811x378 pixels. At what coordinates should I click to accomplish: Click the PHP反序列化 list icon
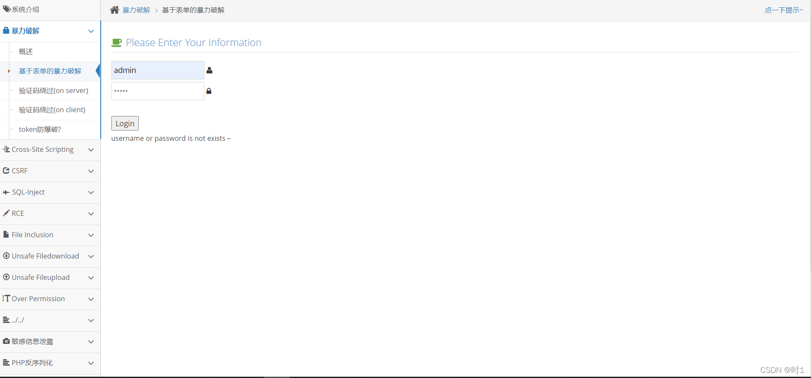click(x=6, y=362)
